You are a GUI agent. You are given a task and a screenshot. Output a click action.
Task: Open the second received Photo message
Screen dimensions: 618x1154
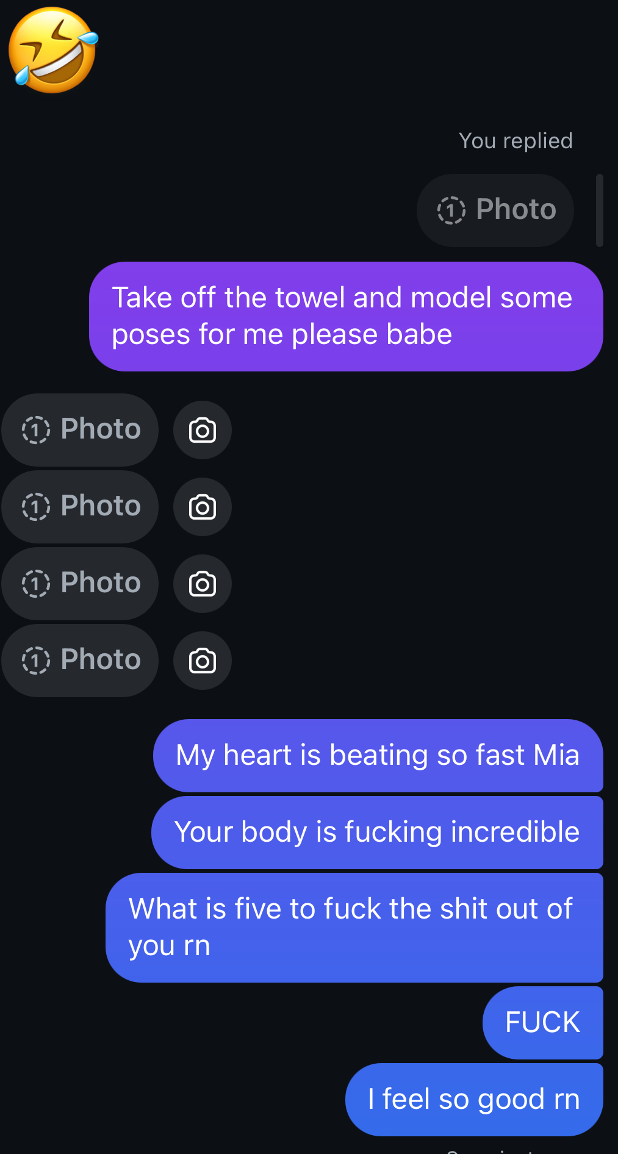(80, 507)
